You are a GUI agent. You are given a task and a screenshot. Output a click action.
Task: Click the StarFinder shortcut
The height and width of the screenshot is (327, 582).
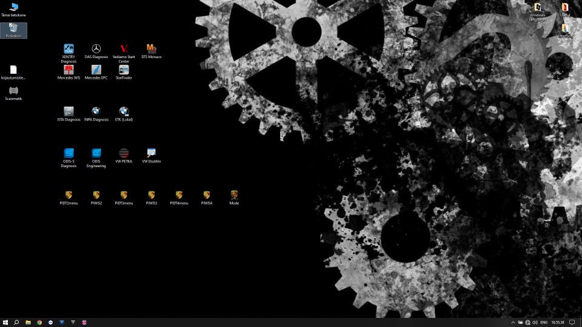pyautogui.click(x=124, y=72)
